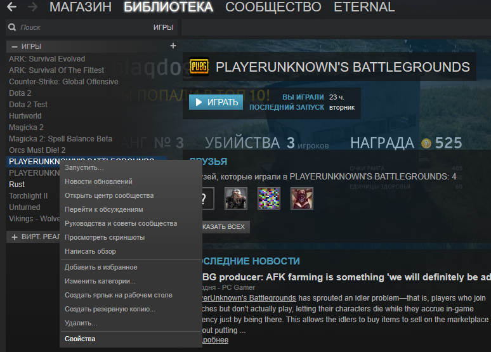Click the ПОСЛЕДНИЕ НОВОСТИ section heading

click(251, 261)
